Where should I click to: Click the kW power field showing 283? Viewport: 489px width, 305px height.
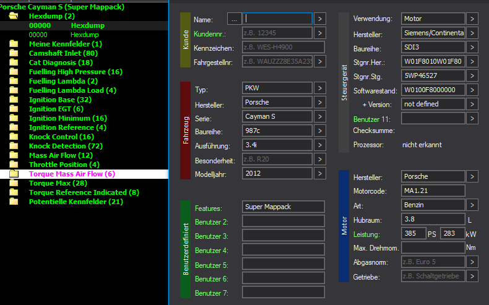click(x=452, y=233)
